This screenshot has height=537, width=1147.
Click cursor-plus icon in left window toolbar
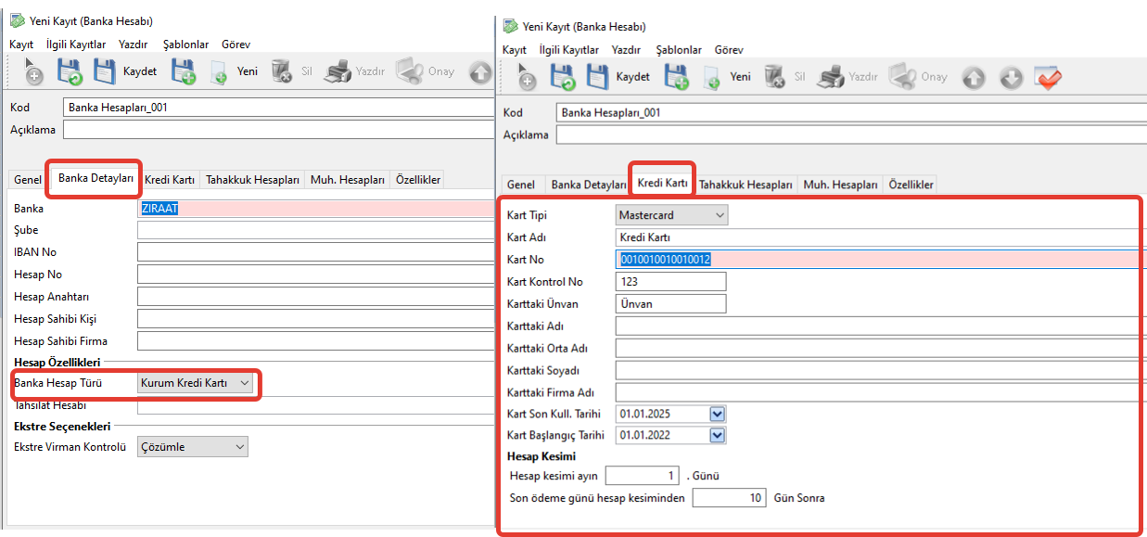click(x=32, y=72)
